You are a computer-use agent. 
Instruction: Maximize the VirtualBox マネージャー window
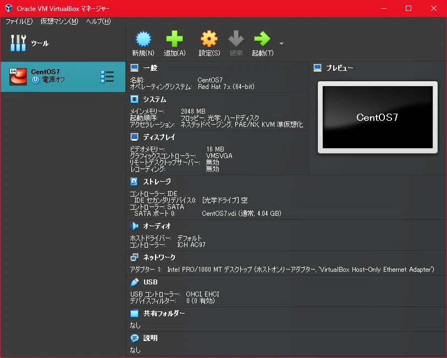point(409,8)
